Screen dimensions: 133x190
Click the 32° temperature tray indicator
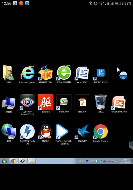[93, 161]
